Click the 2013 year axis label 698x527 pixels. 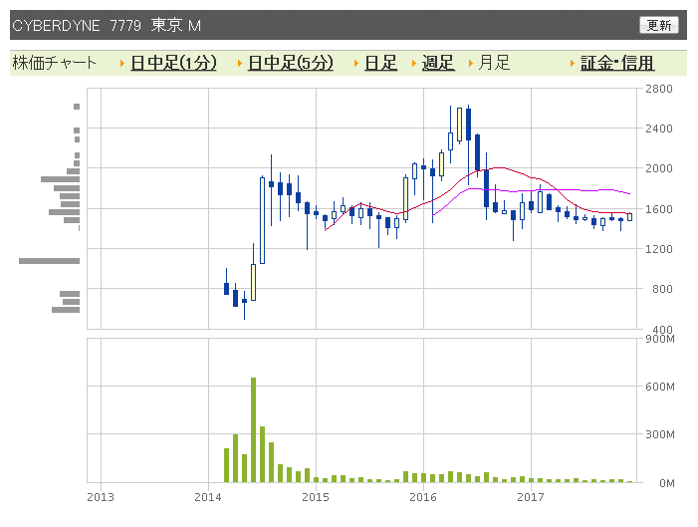click(101, 497)
